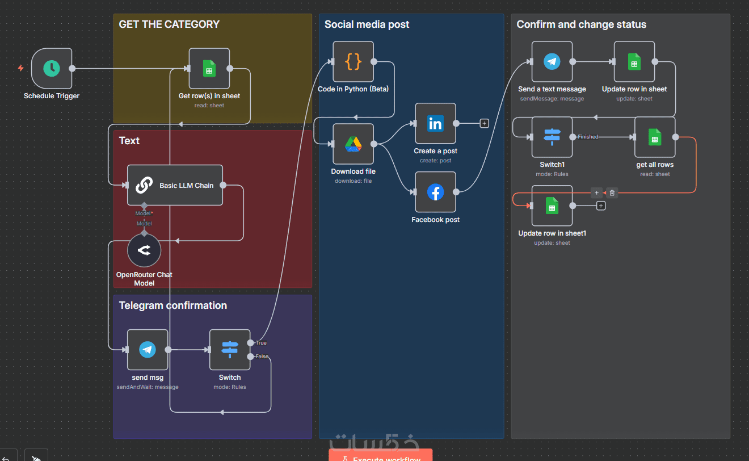Click the OpenRouter Chat Model label
Screen dimensions: 749x461
point(144,279)
